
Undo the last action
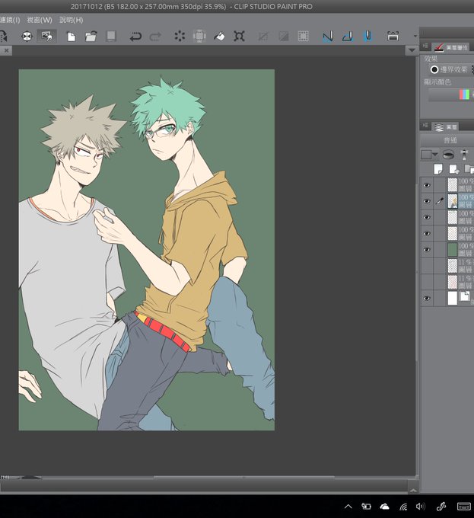pyautogui.click(x=135, y=37)
